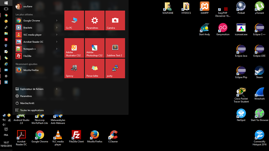Screen dimensions: 269x151
Task: Select the Start Andy desktop icon
Action: [204, 29]
